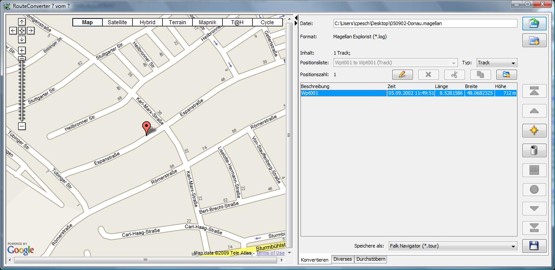Pan the map up with arrow
Screen dimensions: 555x270
22,22
